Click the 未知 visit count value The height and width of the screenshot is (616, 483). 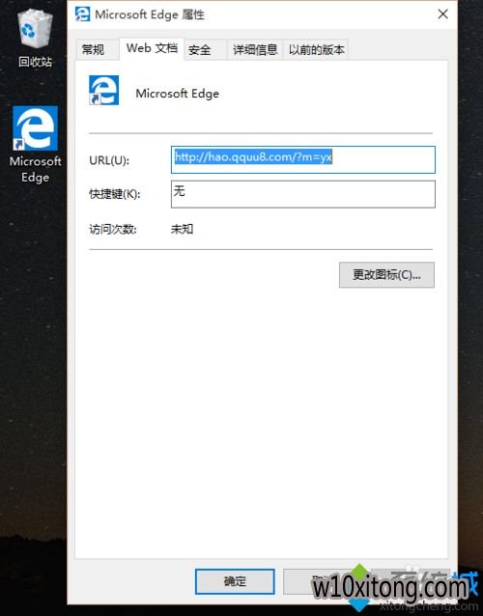click(182, 229)
